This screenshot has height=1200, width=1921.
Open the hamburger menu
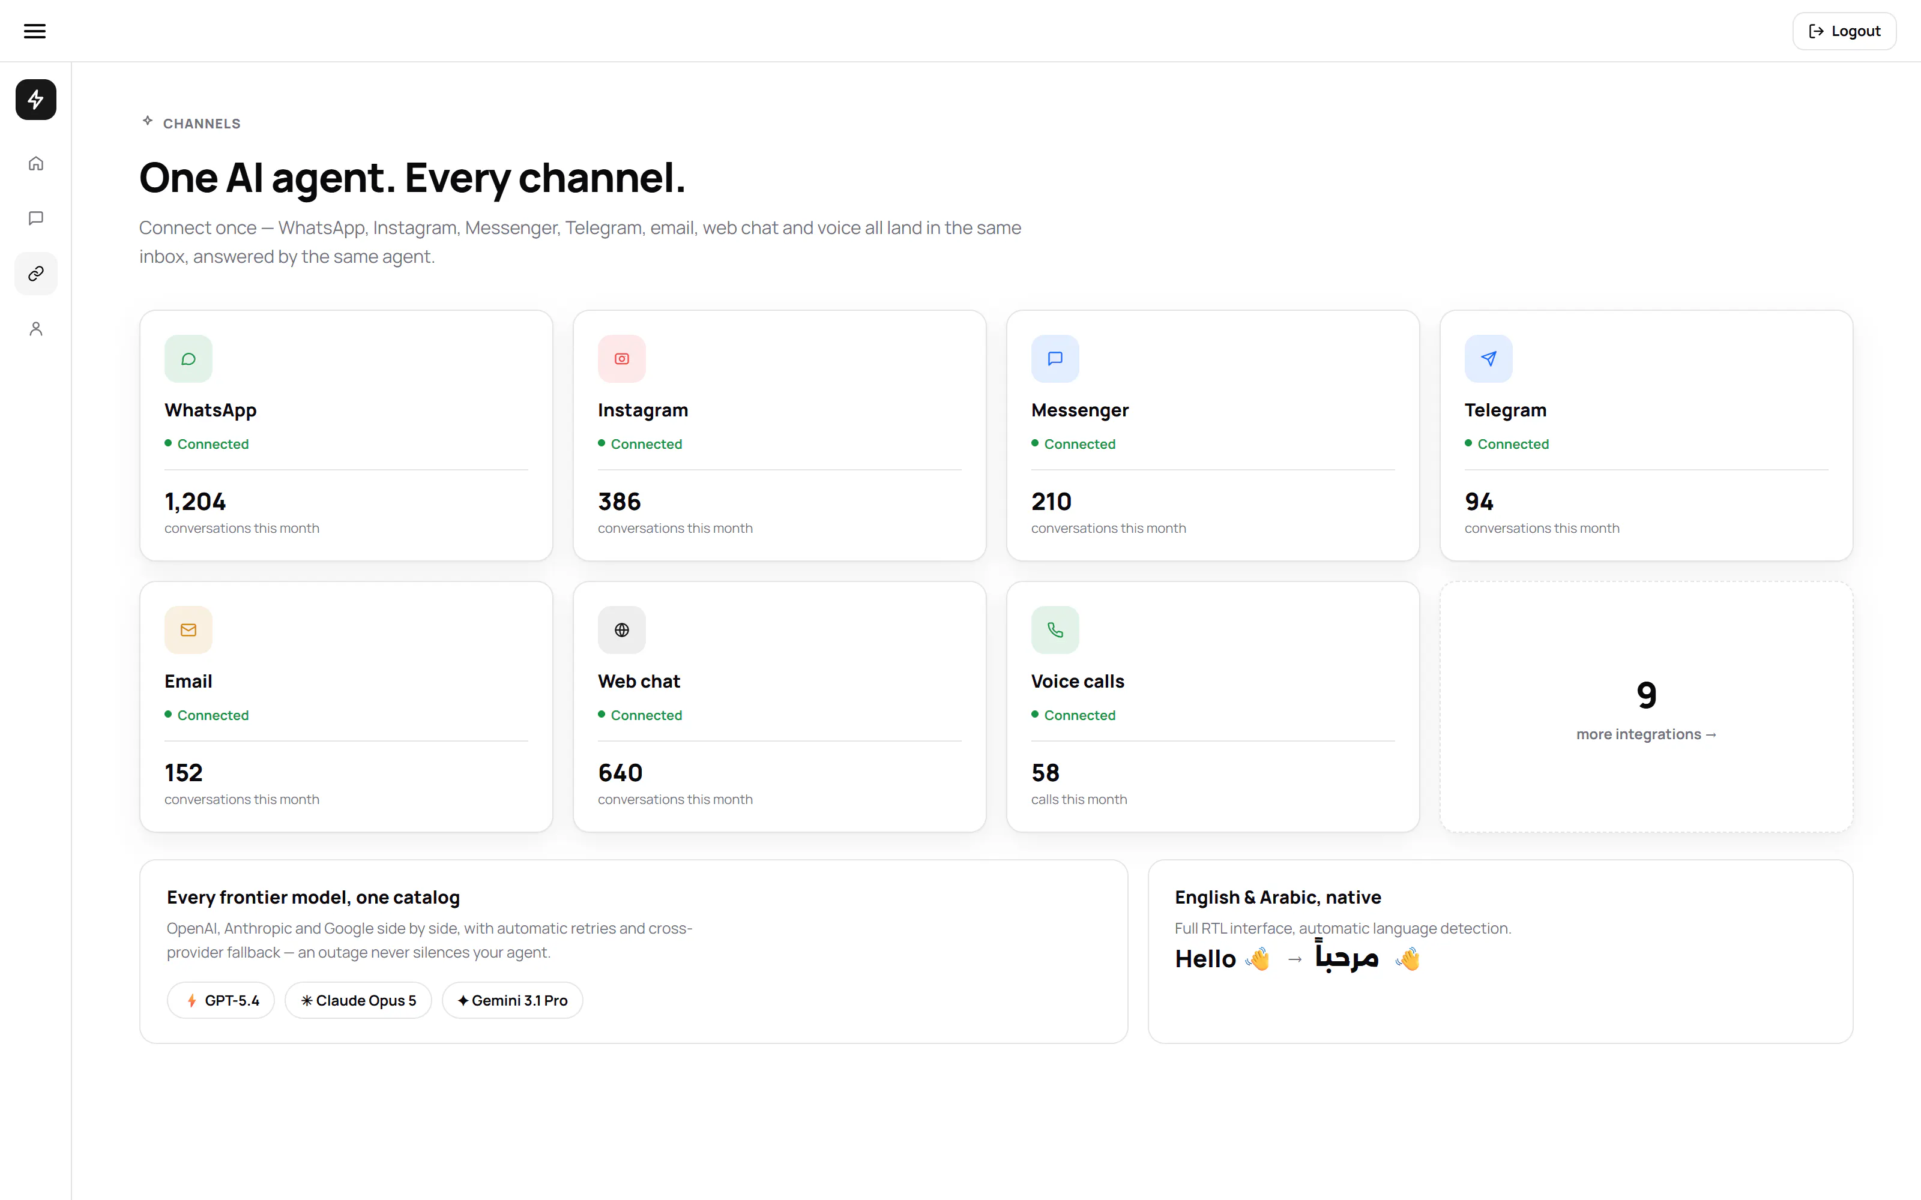point(35,31)
